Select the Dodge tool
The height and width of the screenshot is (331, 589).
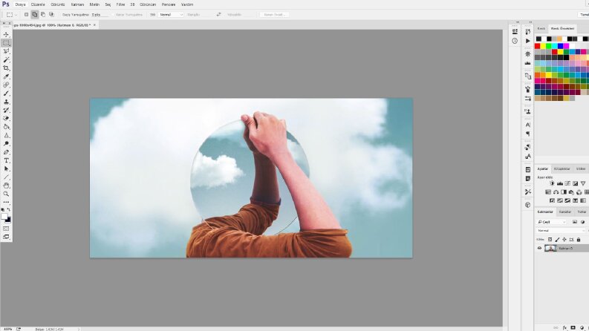pyautogui.click(x=6, y=144)
